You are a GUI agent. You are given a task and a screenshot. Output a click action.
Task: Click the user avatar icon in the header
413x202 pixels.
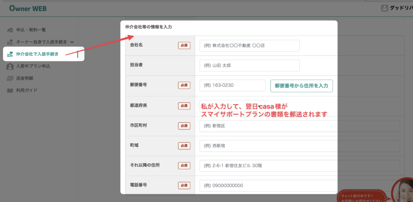click(384, 8)
